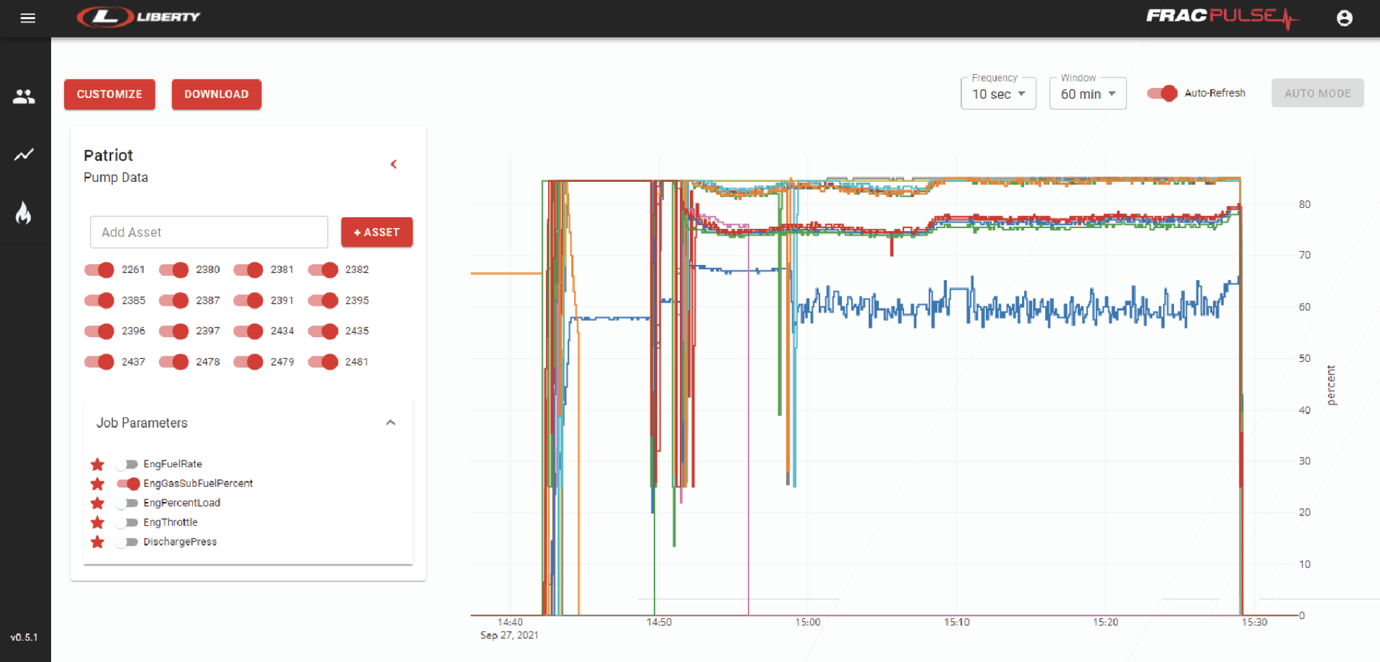Focus the Add Asset input field

[x=209, y=232]
